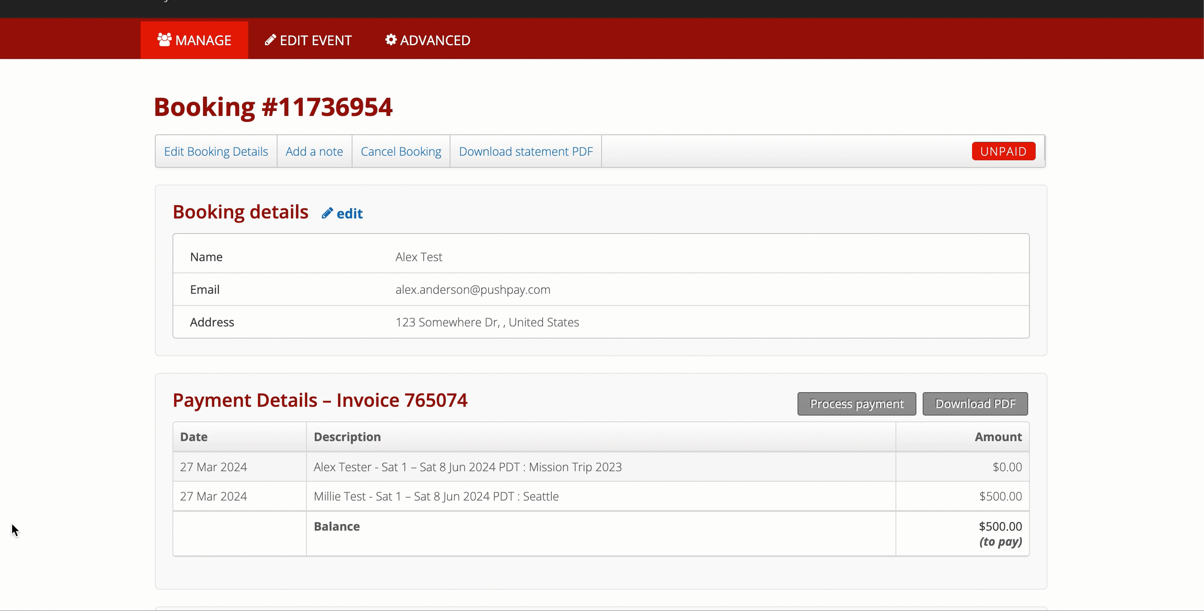Click the people icon on the MANAGE tab
Image resolution: width=1204 pixels, height=611 pixels.
click(165, 40)
